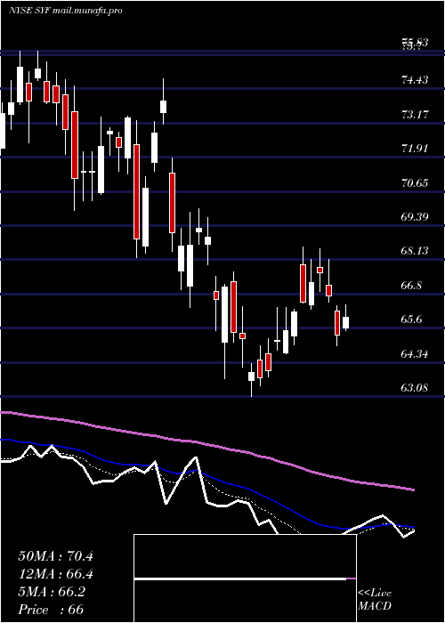Screen dimensions: 445x623
Task: Click the lowest candlestick near 63.08
Action: (251, 379)
